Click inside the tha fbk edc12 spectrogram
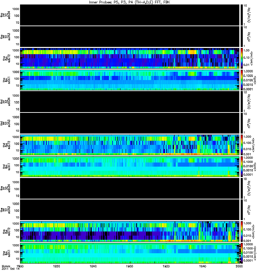The image size is (259, 276). pos(130,58)
